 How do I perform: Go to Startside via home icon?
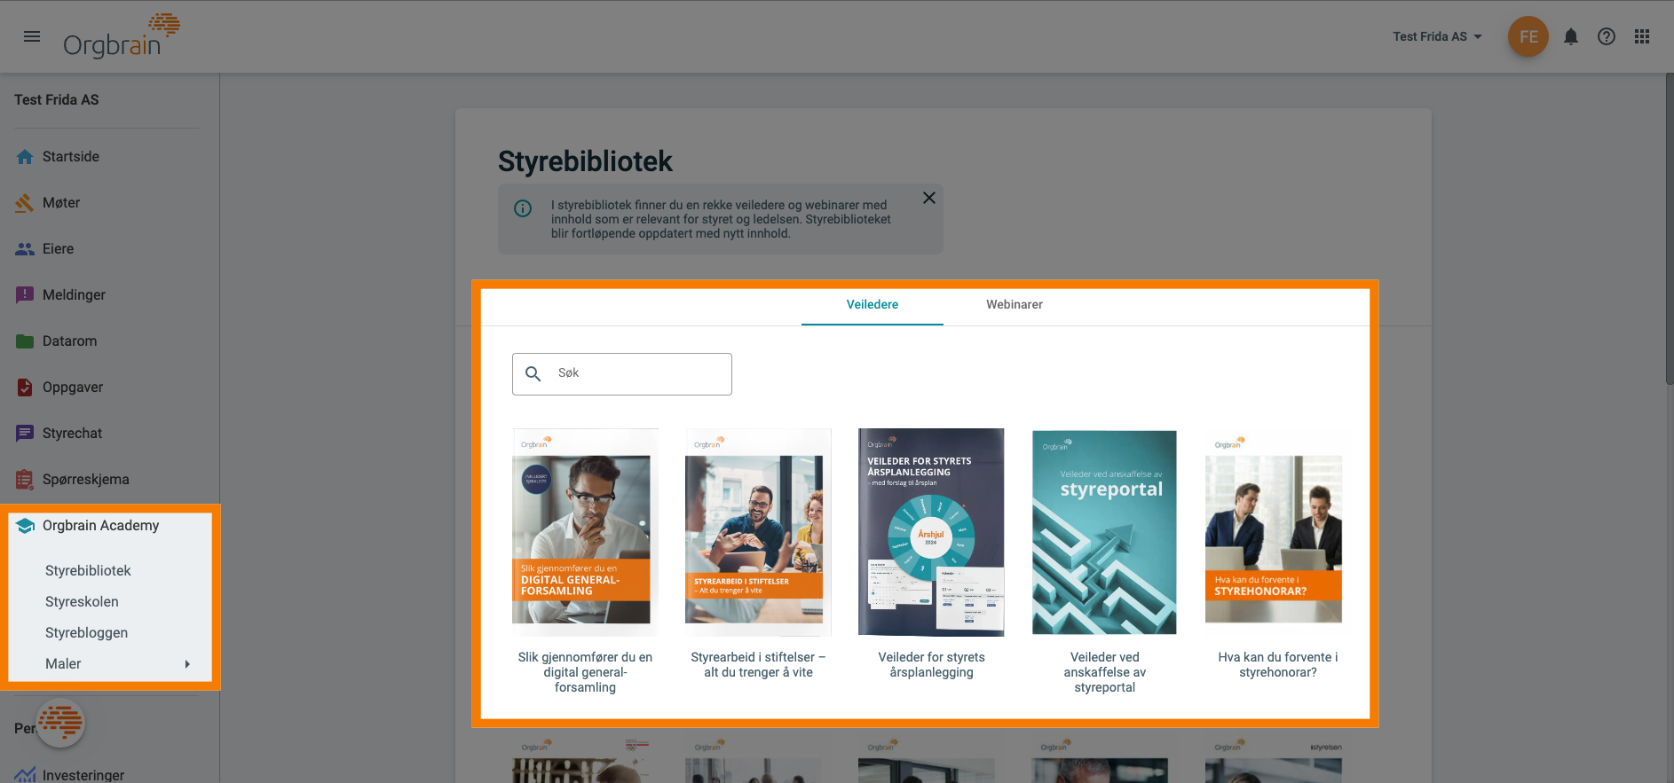(25, 157)
